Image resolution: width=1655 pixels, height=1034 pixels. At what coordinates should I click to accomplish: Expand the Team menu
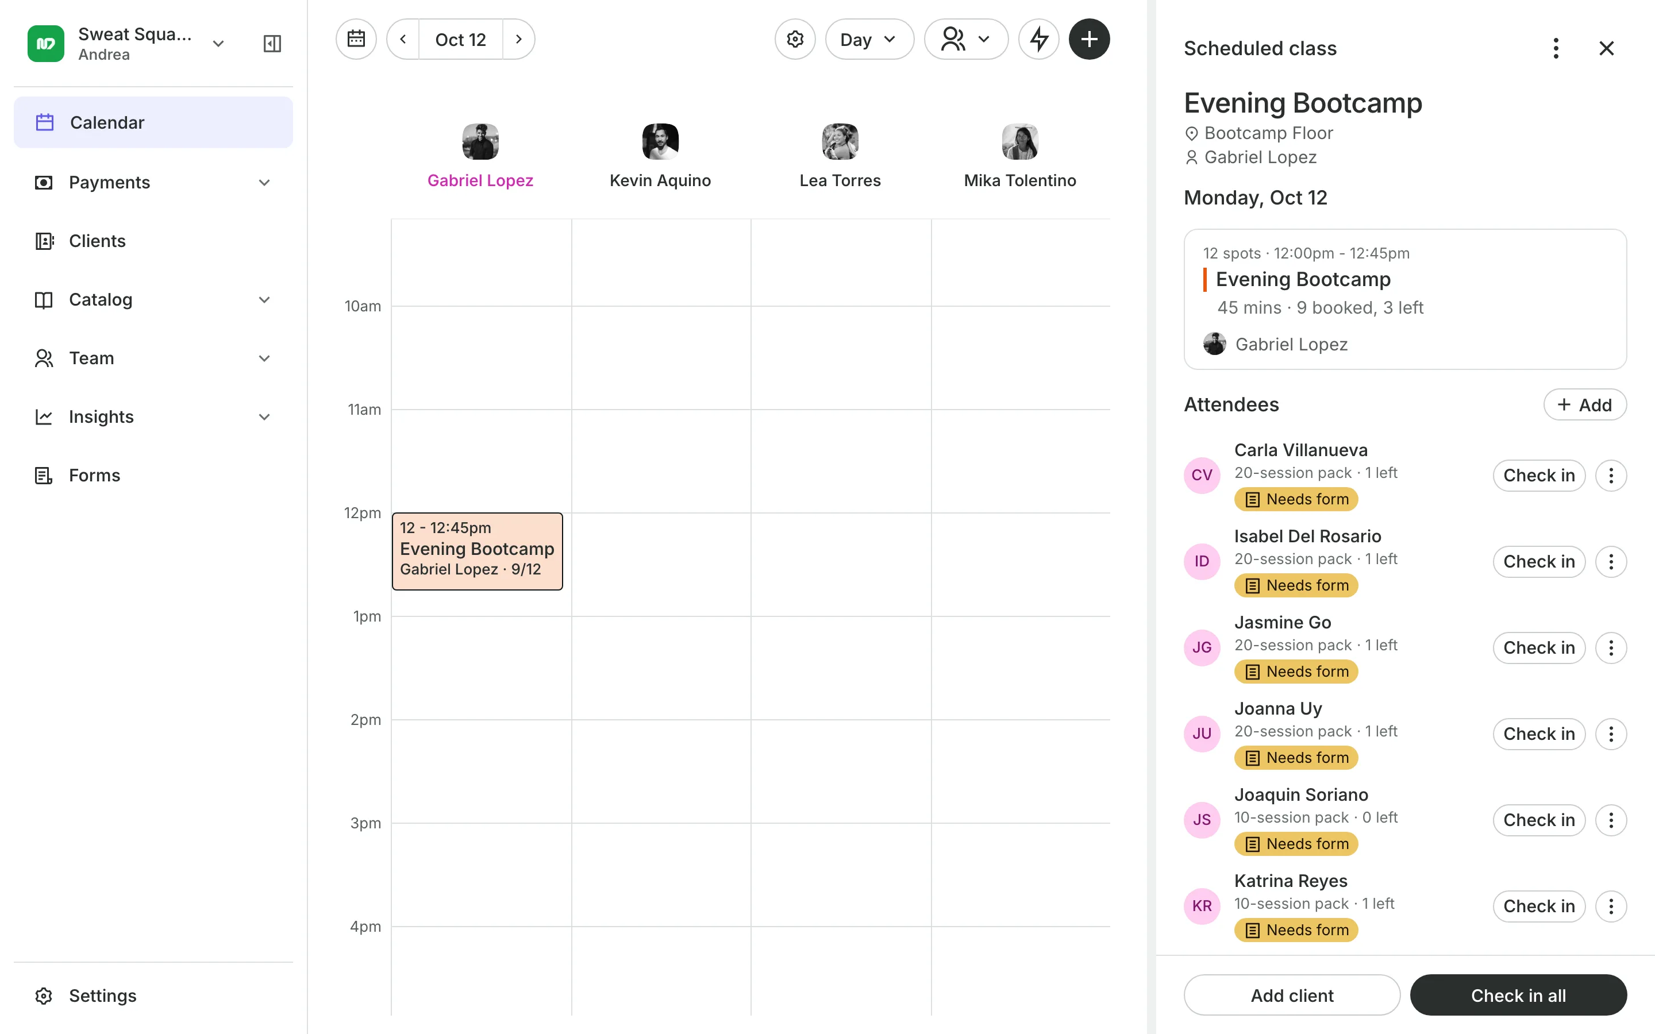pos(153,358)
